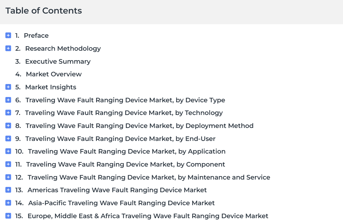Open by End-User section plus icon

(8, 139)
